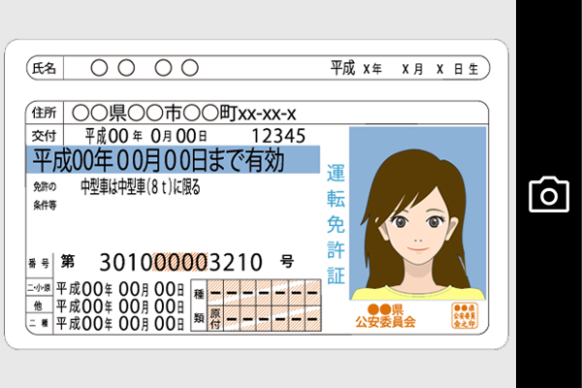Click the 住所 address label
The image size is (582, 388).
45,113
